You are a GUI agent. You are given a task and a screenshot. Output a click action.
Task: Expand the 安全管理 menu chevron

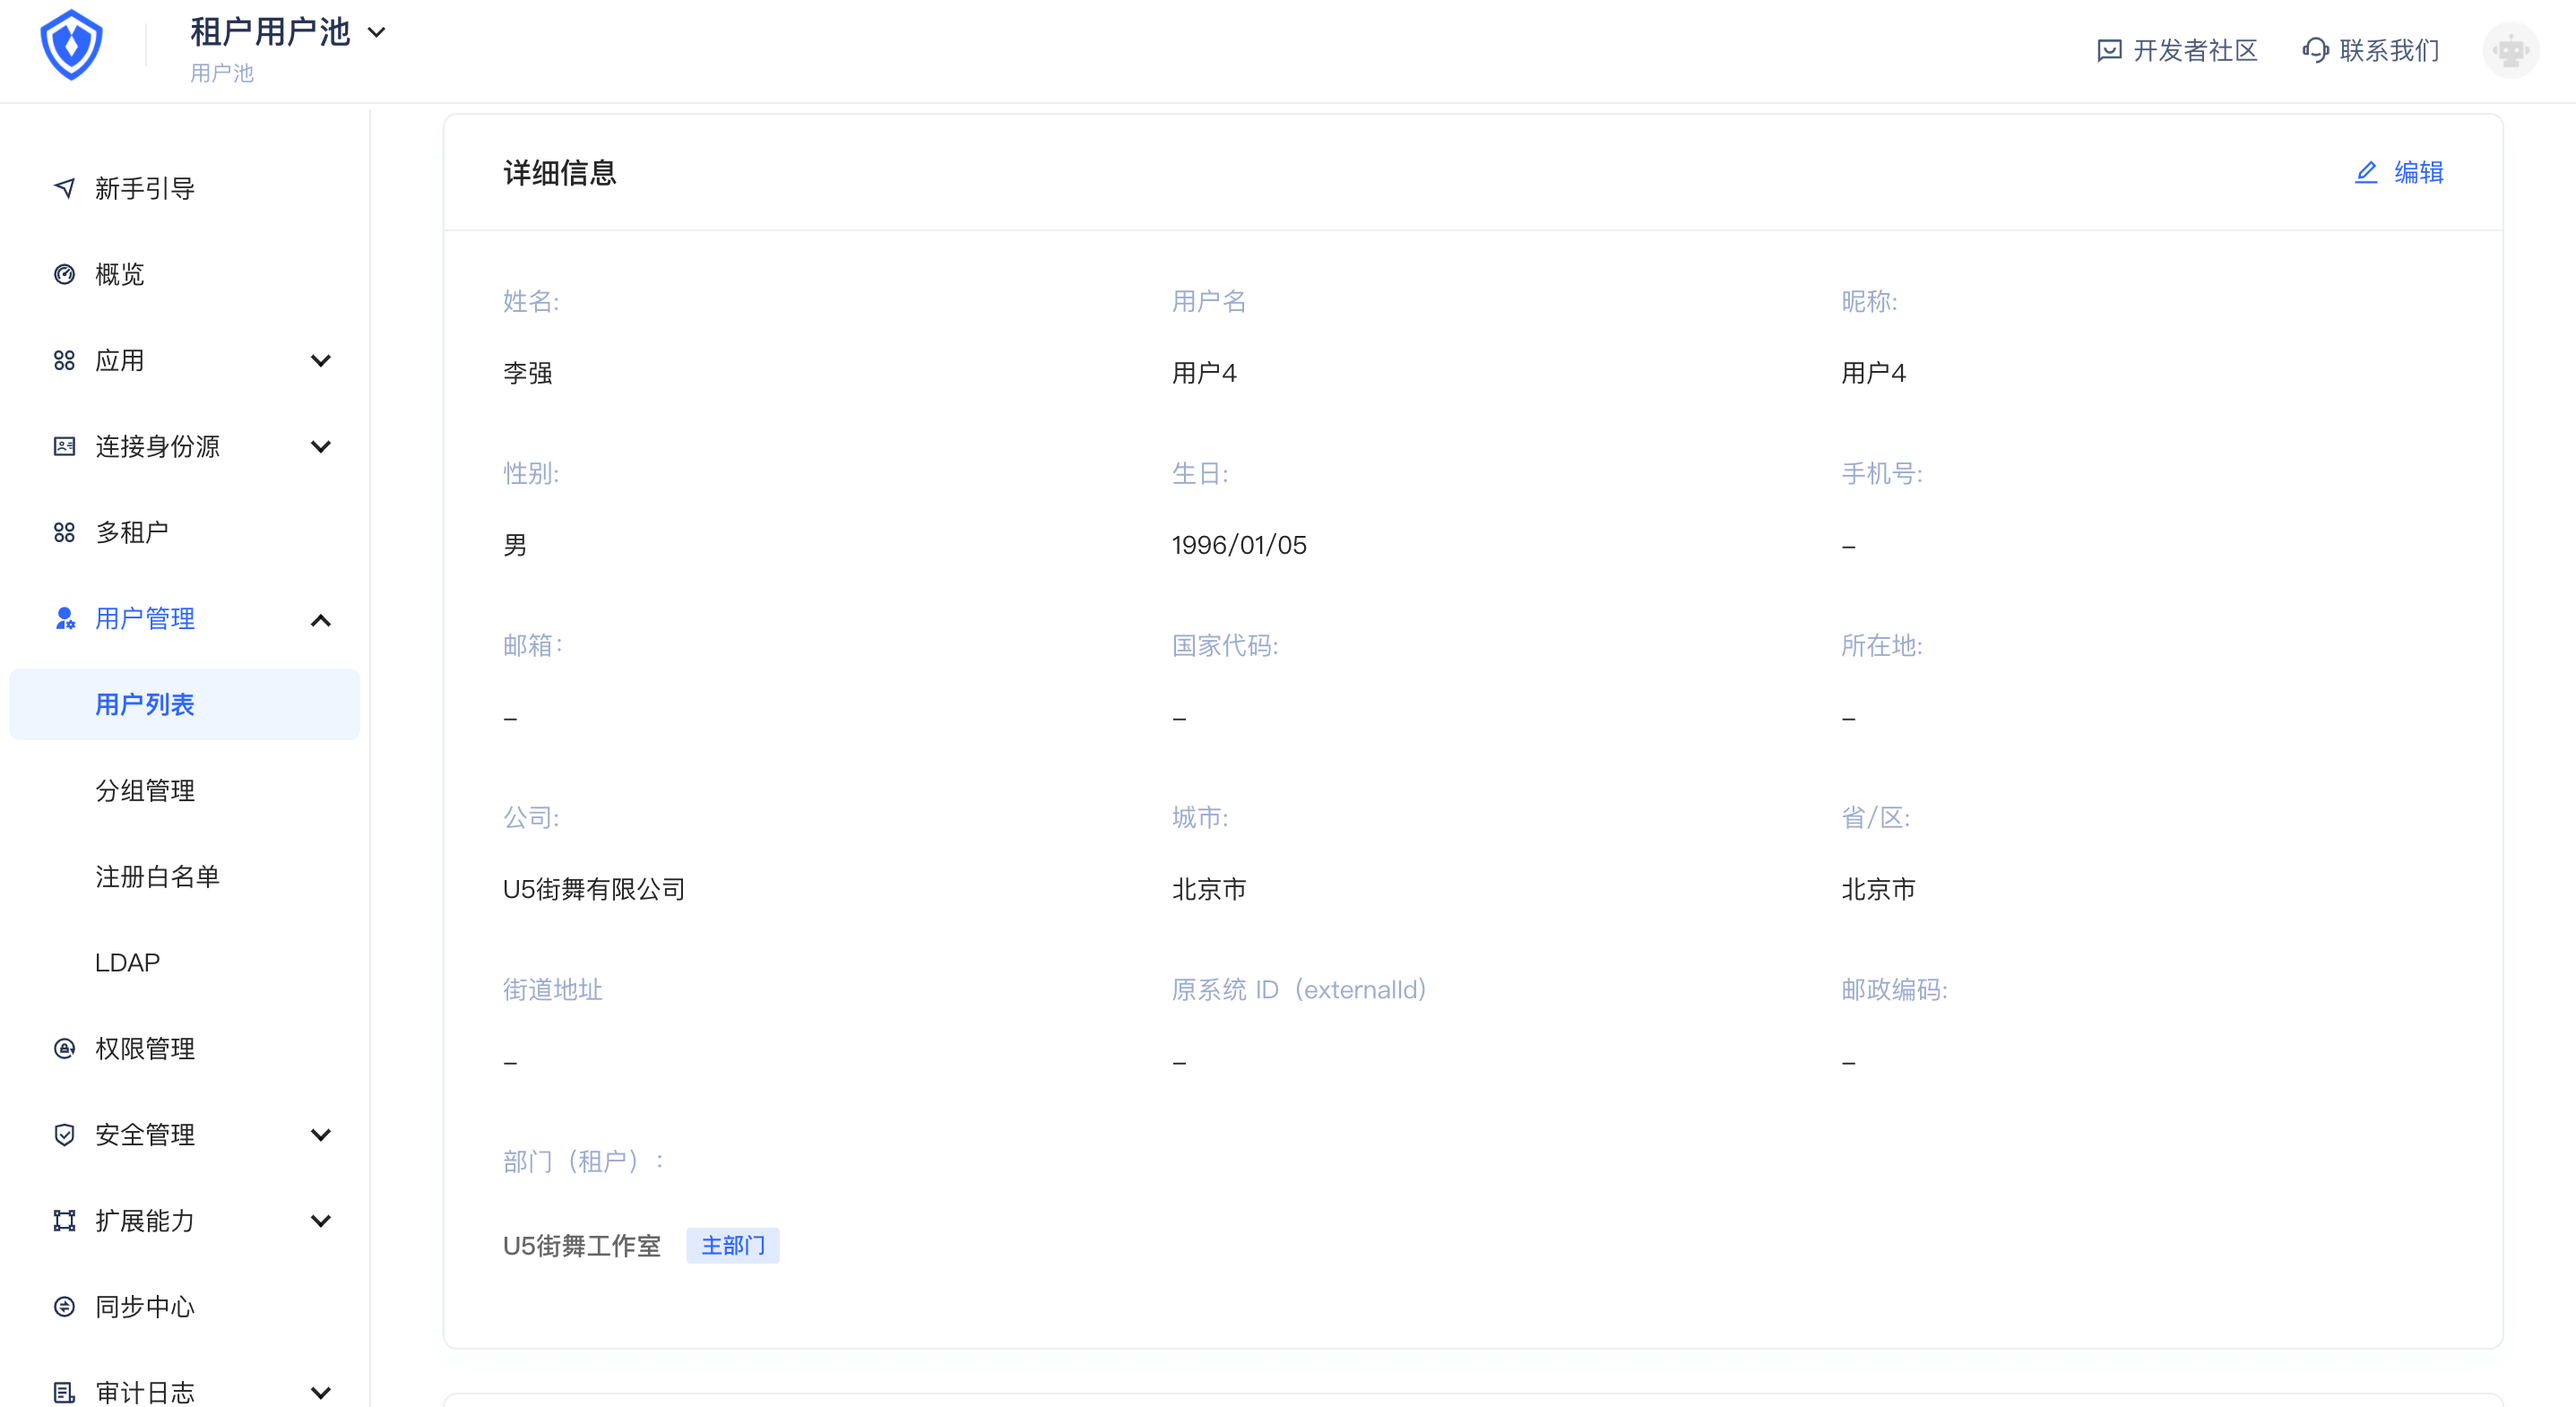pyautogui.click(x=321, y=1134)
